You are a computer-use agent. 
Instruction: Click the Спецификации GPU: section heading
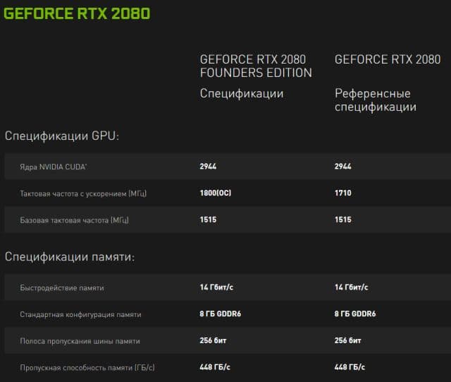[62, 136]
